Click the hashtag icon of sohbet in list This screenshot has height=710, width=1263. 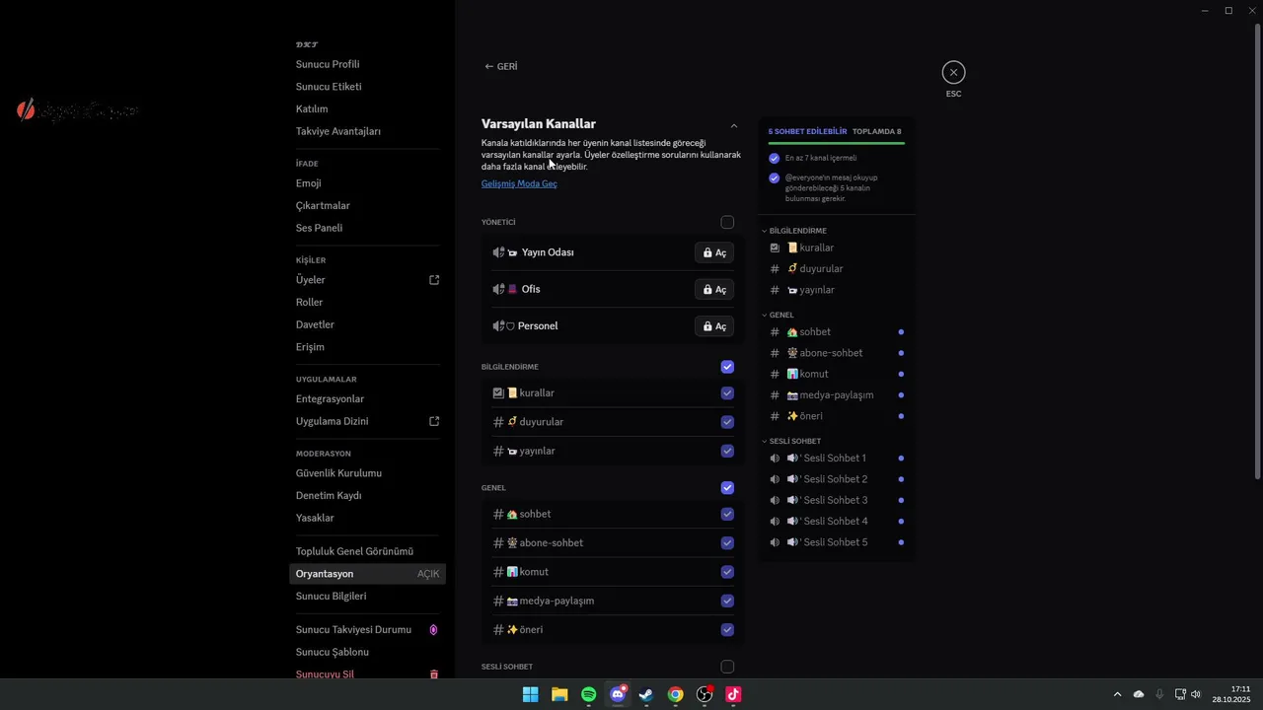tap(498, 514)
